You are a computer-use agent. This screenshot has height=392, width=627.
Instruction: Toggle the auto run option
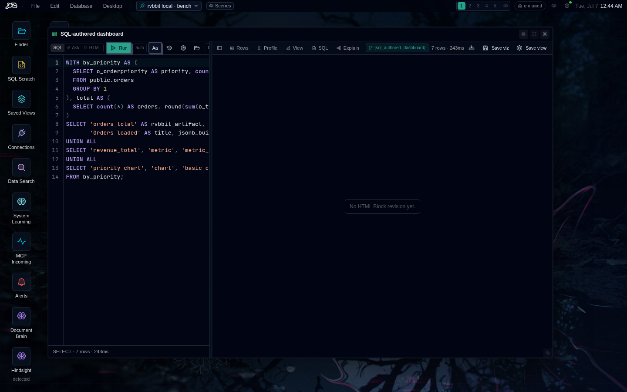coord(140,48)
